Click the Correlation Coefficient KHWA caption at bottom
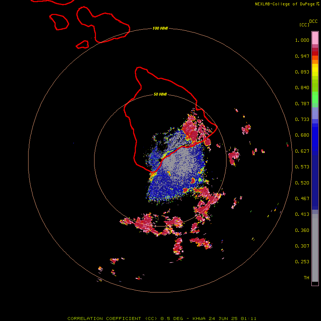This screenshot has height=321, width=321. (x=162, y=319)
